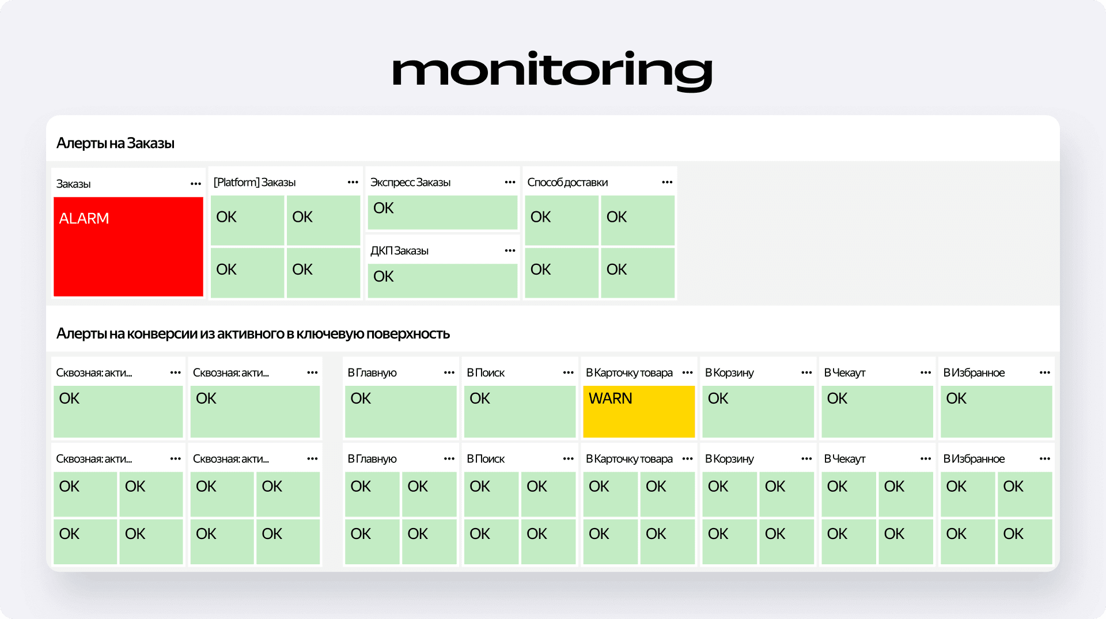Click the Алерты на Заказы section header

[x=115, y=143]
